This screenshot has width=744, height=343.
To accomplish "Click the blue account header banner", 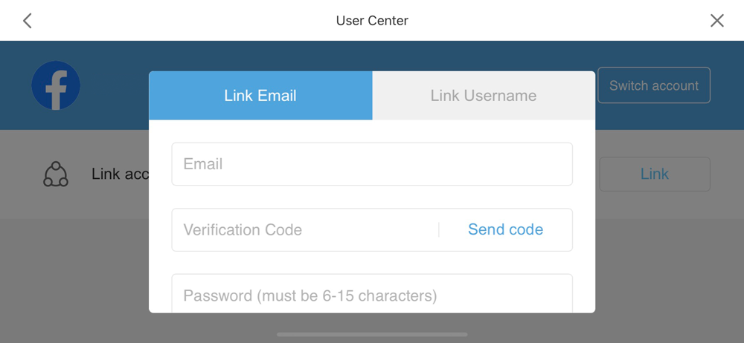I will click(x=112, y=59).
